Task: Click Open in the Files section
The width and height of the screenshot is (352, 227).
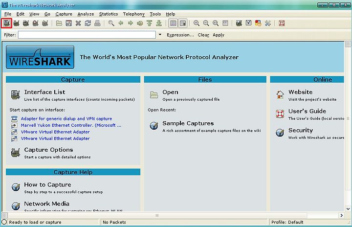Action: pos(170,92)
